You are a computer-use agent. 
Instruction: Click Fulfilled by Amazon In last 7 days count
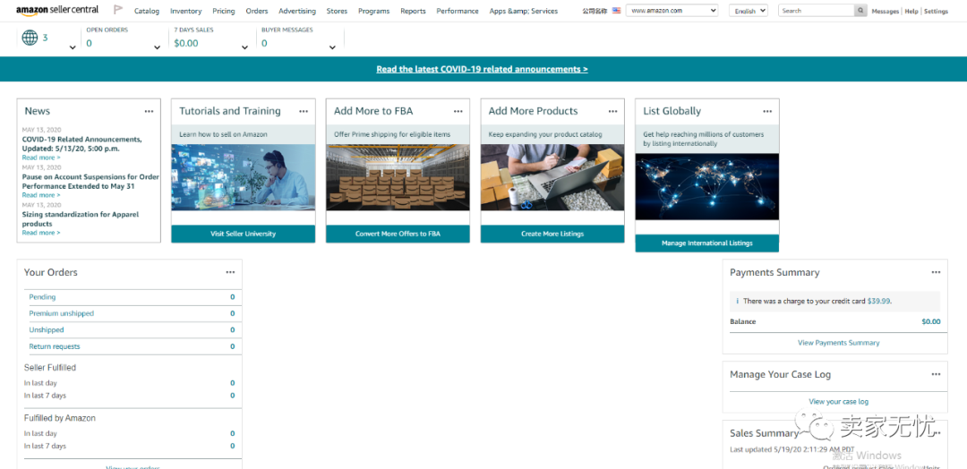click(x=233, y=447)
